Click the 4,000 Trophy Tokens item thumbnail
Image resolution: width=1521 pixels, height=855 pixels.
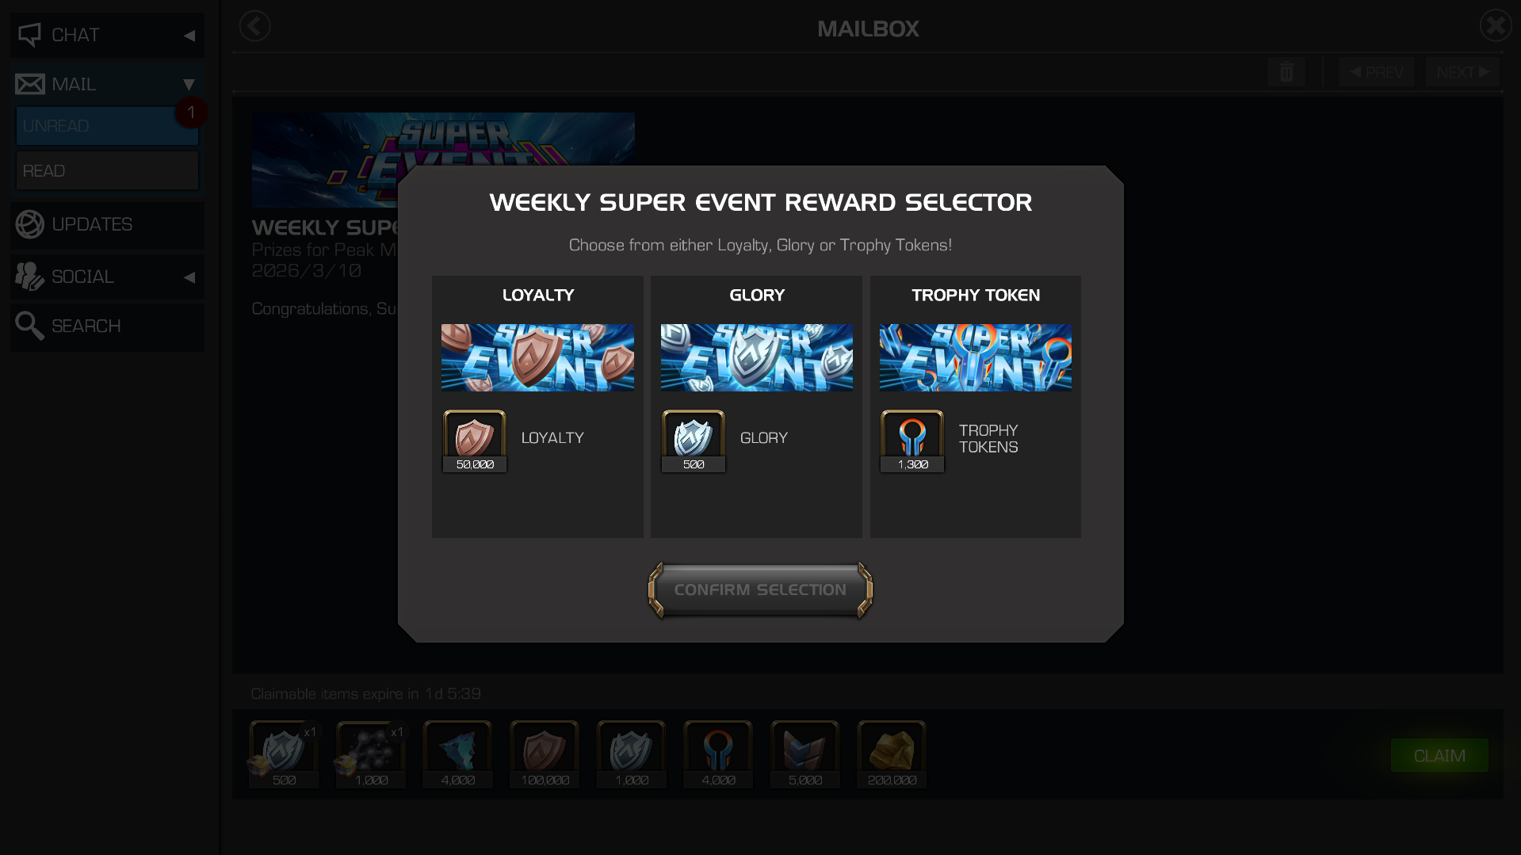(718, 754)
